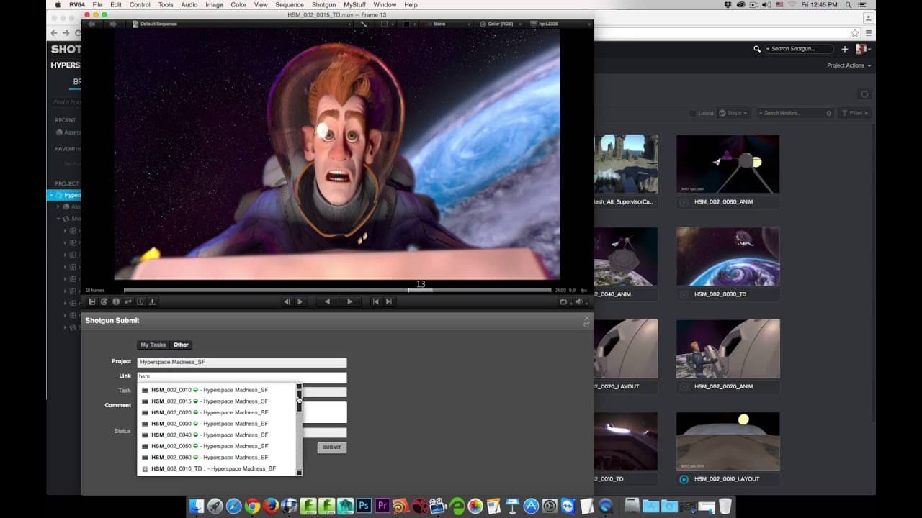The height and width of the screenshot is (518, 922).
Task: Choose HSM_002_0010 from the link suggestions
Action: coord(217,390)
